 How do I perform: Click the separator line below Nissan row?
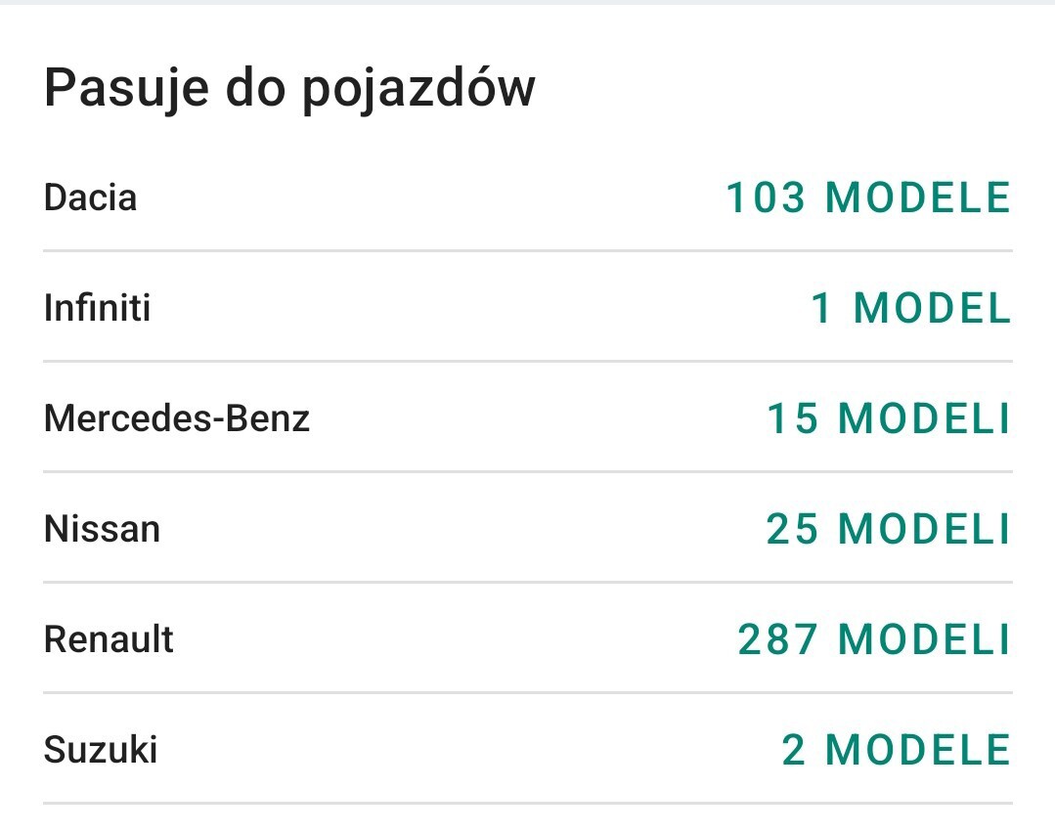(x=528, y=583)
